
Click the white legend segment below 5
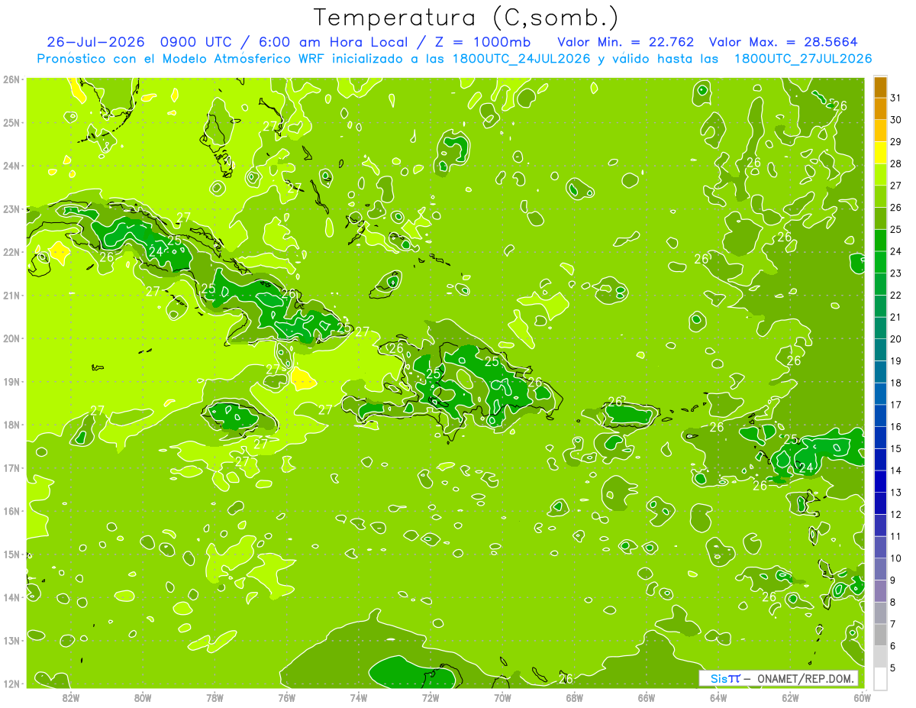point(880,678)
